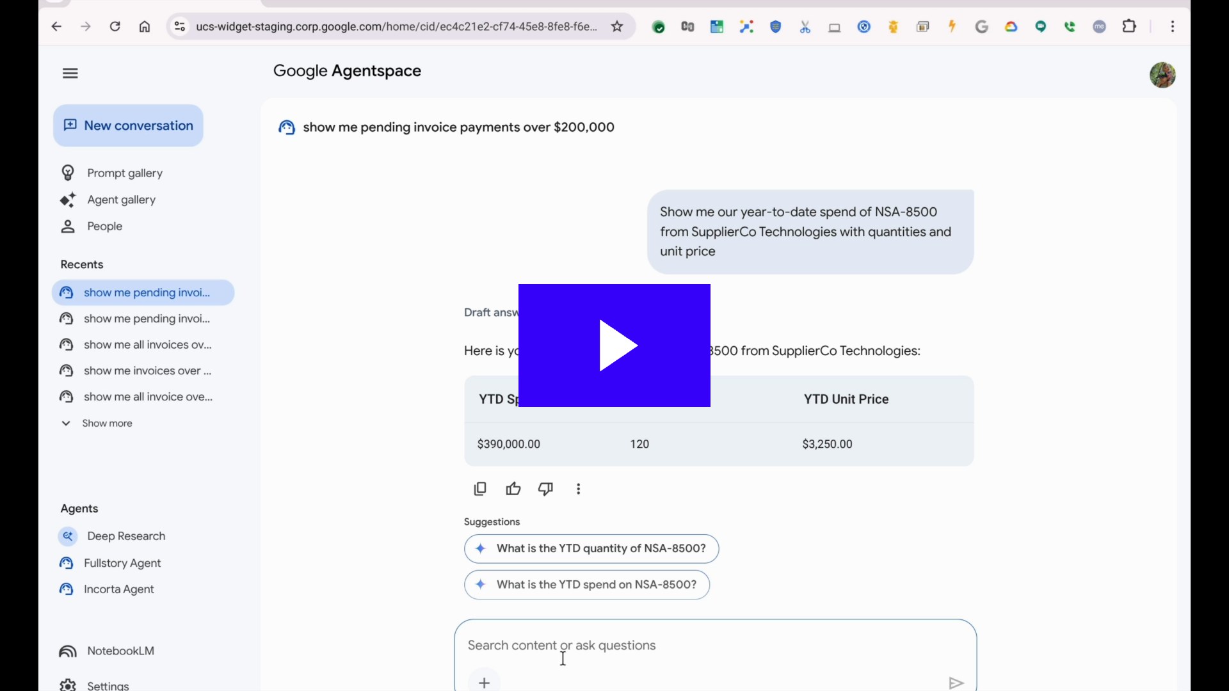Select the highlighted pending invoice conversation

coord(143,292)
